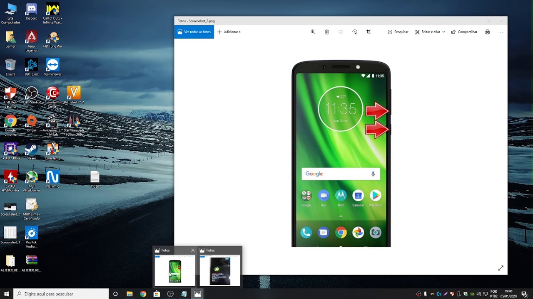Select the Origin desktop shortcut
Image resolution: width=533 pixels, height=299 pixels.
(32, 123)
